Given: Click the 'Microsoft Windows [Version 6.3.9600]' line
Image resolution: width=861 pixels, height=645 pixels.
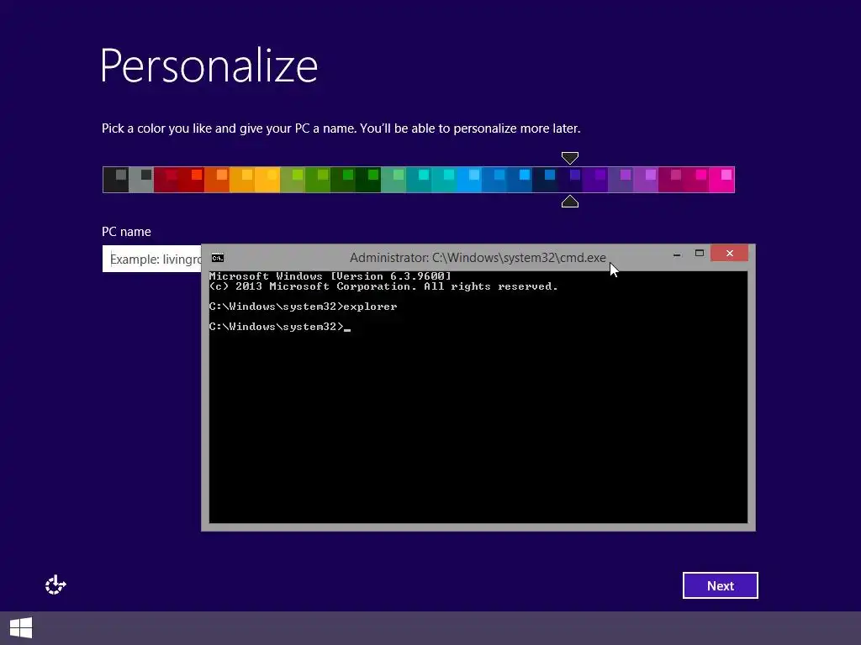Looking at the screenshot, I should pos(330,275).
